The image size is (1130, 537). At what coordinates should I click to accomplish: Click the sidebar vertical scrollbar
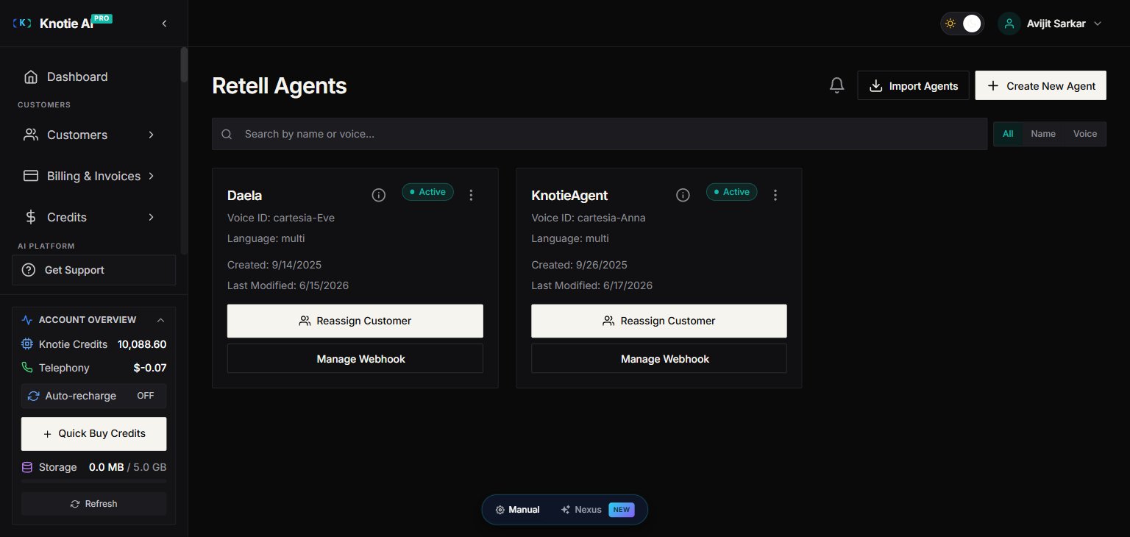[x=184, y=65]
